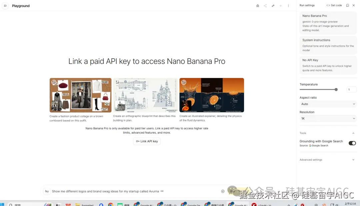Click the add media plus-circle icon
This screenshot has height=206, width=360.
click(x=223, y=191)
